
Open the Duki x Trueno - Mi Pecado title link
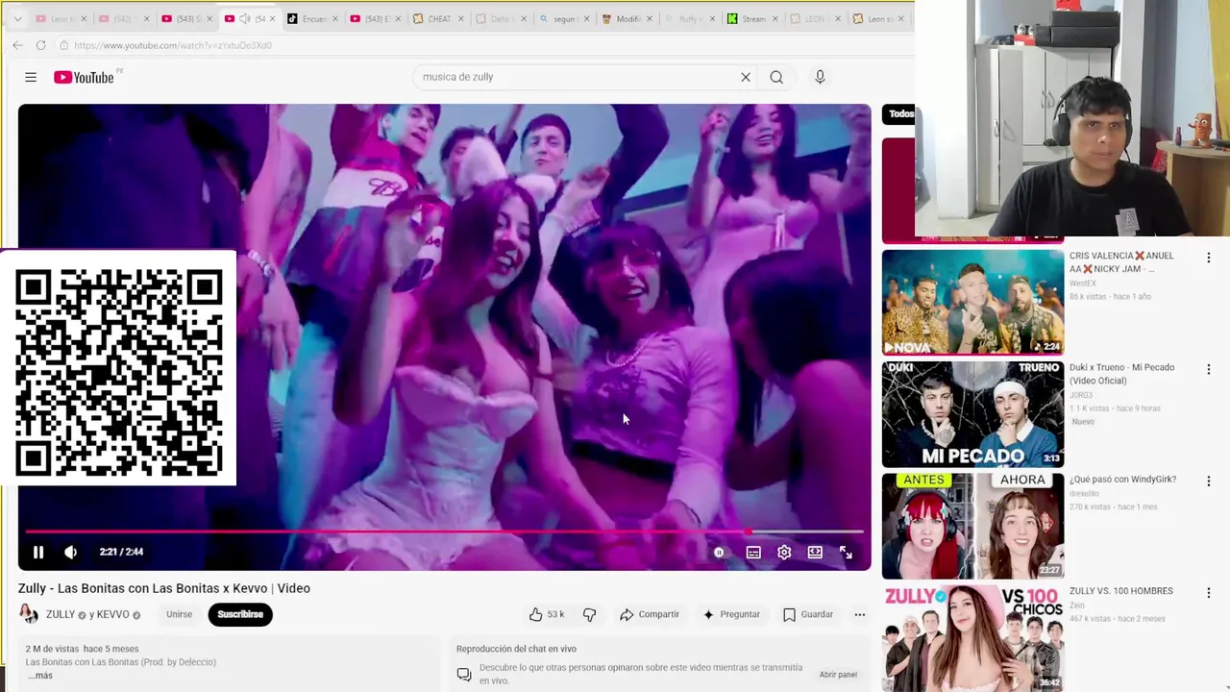click(x=1121, y=374)
